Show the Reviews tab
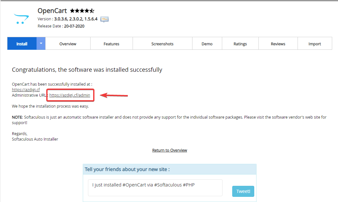This screenshot has width=338, height=202. tap(278, 44)
